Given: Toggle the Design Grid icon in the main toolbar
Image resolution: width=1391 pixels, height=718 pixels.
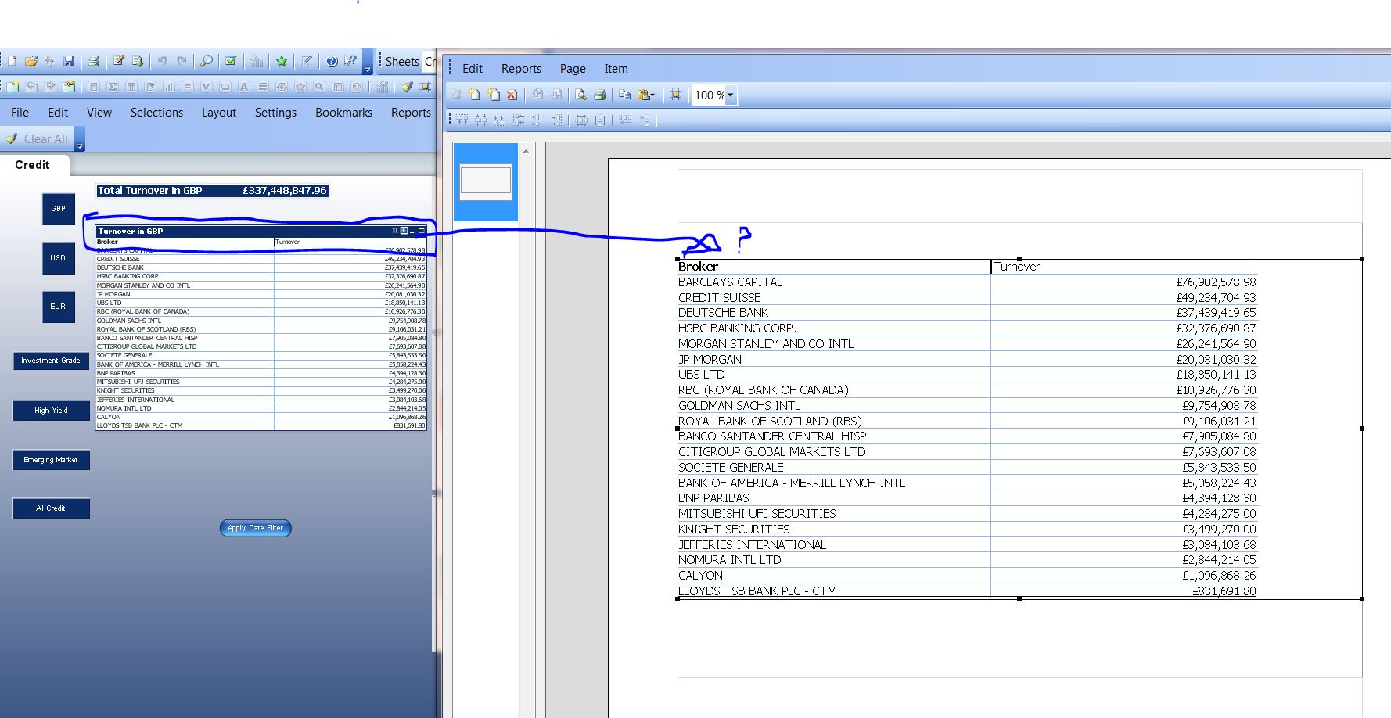Looking at the screenshot, I should [426, 87].
